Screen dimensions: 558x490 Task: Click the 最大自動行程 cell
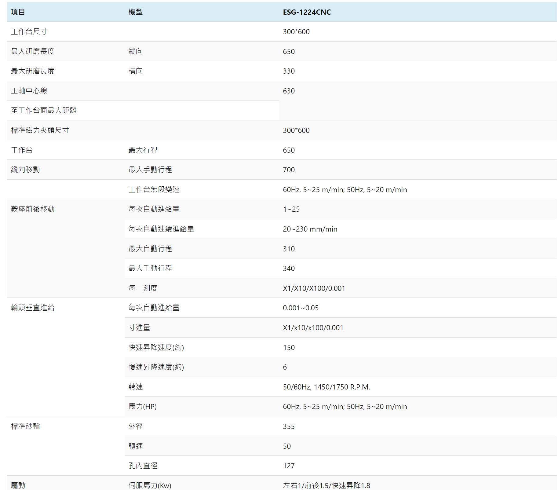(x=150, y=249)
